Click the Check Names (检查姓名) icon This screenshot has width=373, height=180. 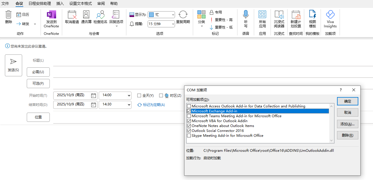[100, 15]
